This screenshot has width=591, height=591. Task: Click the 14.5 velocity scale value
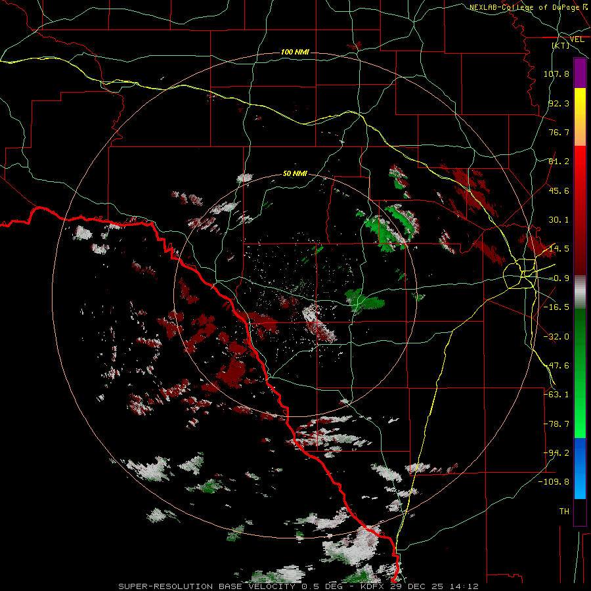click(559, 249)
